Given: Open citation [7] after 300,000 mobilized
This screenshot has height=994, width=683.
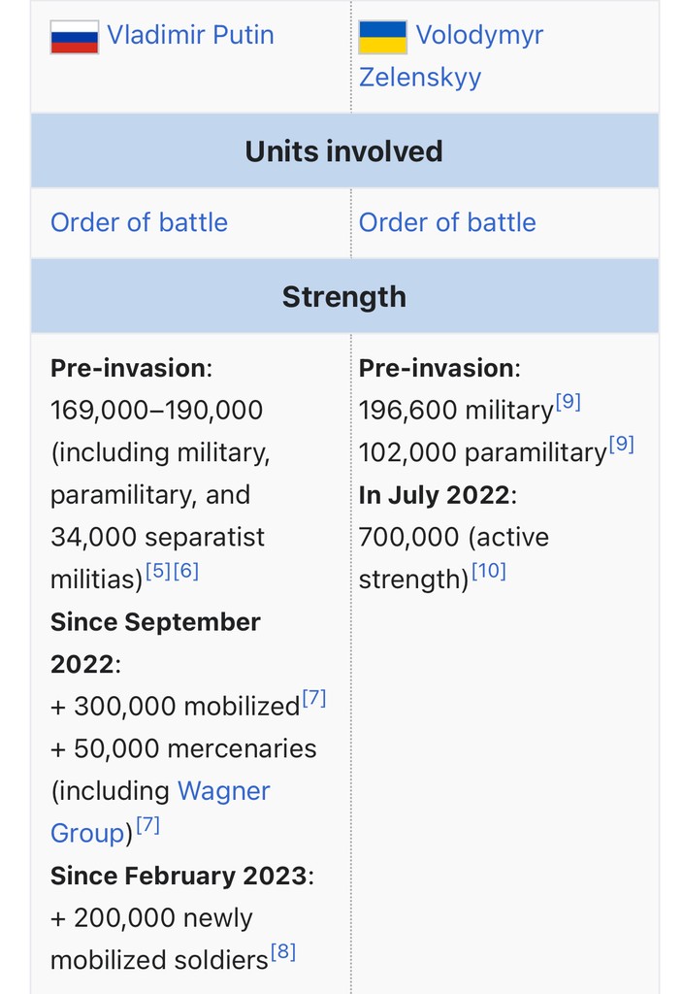Looking at the screenshot, I should (313, 698).
